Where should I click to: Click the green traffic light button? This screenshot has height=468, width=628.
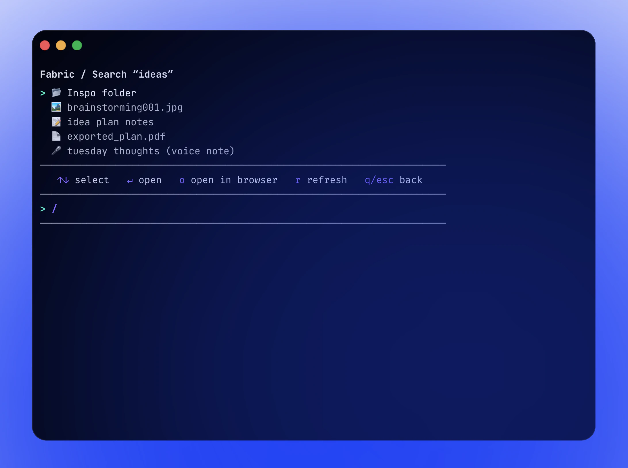click(x=77, y=45)
